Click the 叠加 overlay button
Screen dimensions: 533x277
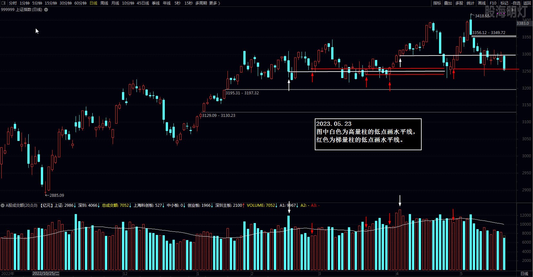(448, 3)
